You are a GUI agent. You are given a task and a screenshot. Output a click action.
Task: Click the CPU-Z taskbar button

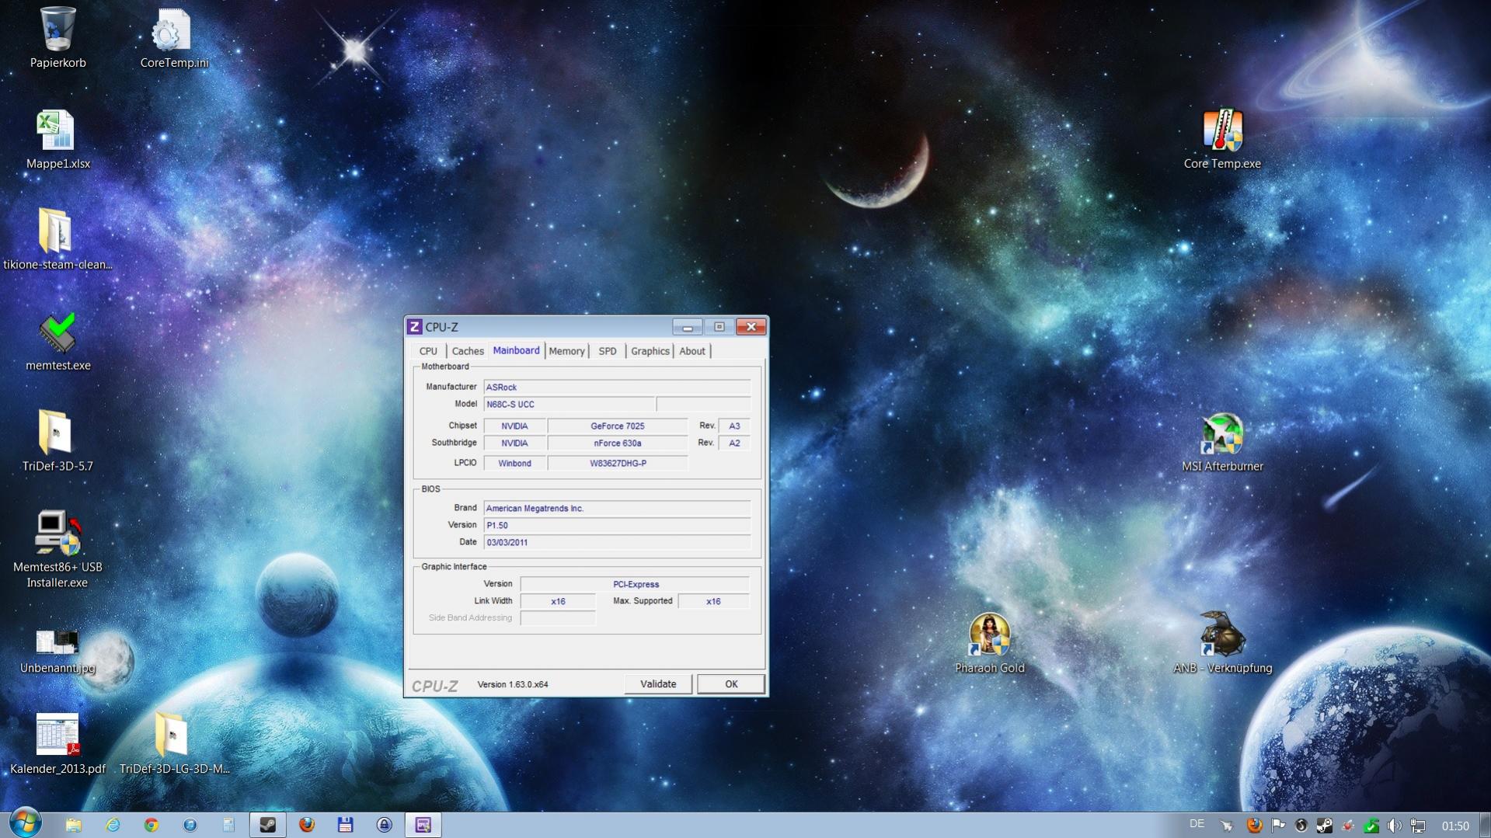pos(423,825)
